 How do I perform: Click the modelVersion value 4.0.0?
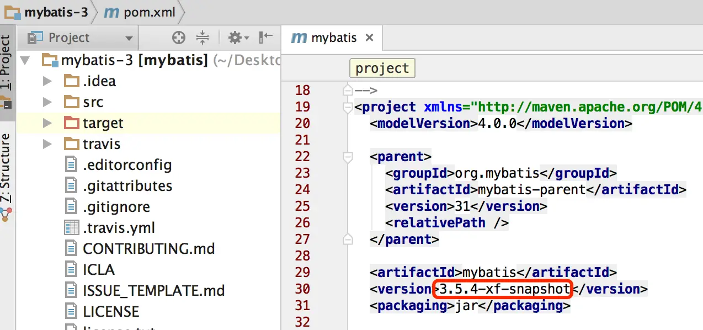pyautogui.click(x=497, y=124)
